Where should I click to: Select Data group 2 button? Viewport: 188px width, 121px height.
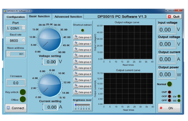[x=82, y=50]
